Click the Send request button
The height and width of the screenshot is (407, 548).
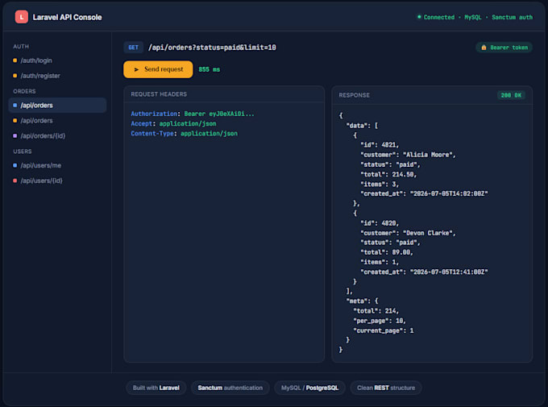(158, 69)
